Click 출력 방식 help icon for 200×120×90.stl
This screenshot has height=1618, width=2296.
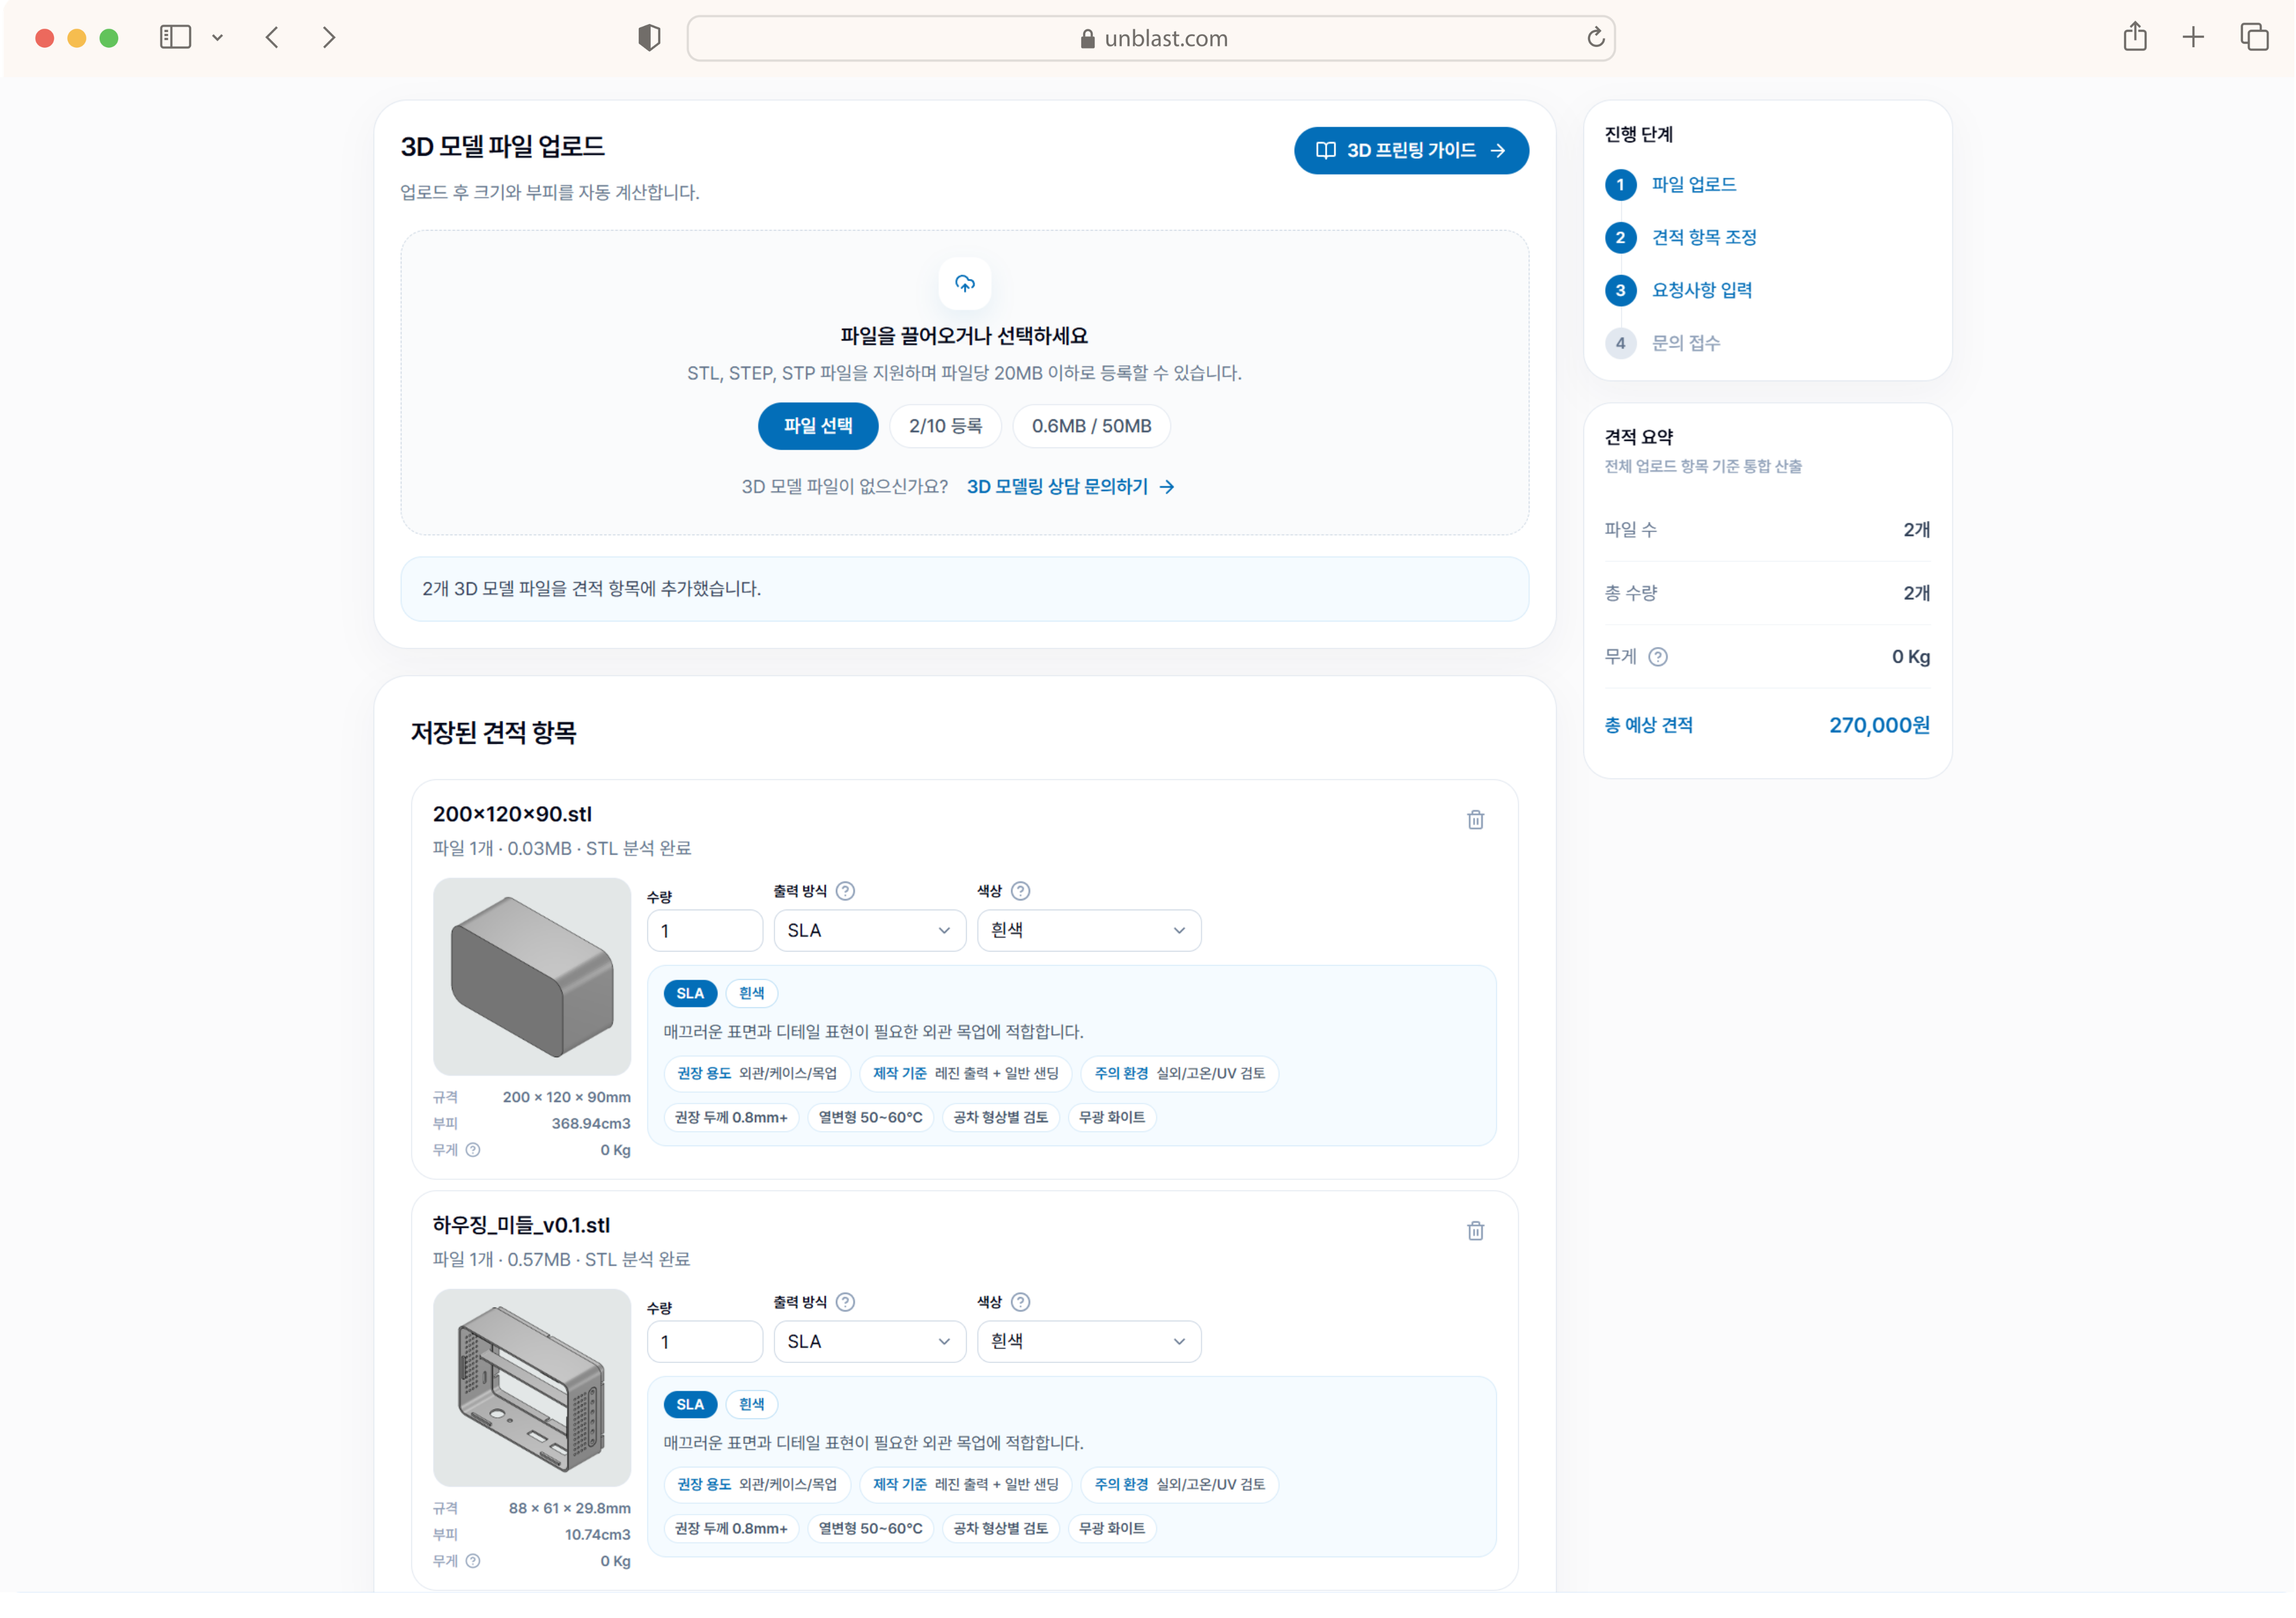(x=845, y=891)
